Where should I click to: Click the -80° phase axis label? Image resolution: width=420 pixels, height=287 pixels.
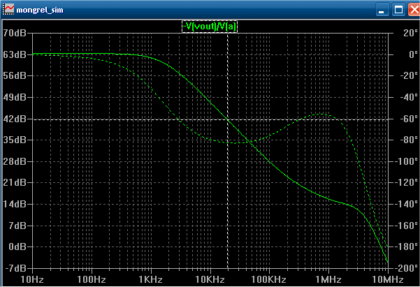click(x=409, y=140)
